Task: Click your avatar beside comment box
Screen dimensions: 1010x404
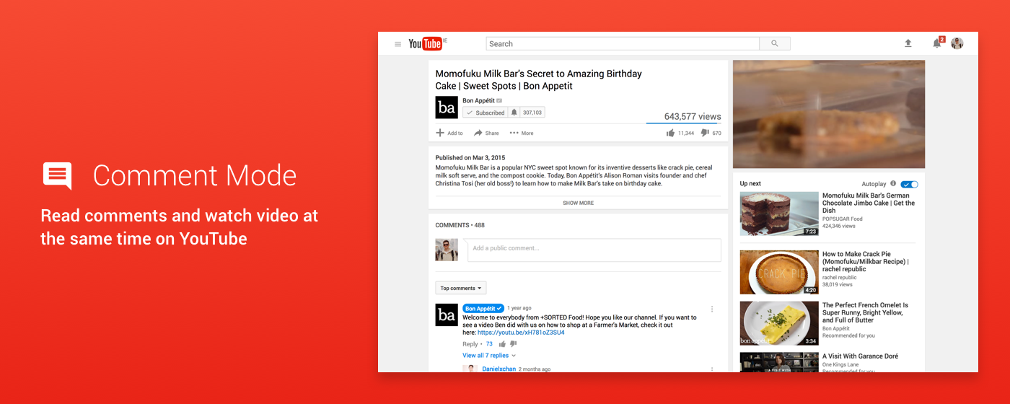Action: 447,250
